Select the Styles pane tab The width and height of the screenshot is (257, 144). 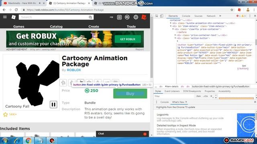[158, 91]
